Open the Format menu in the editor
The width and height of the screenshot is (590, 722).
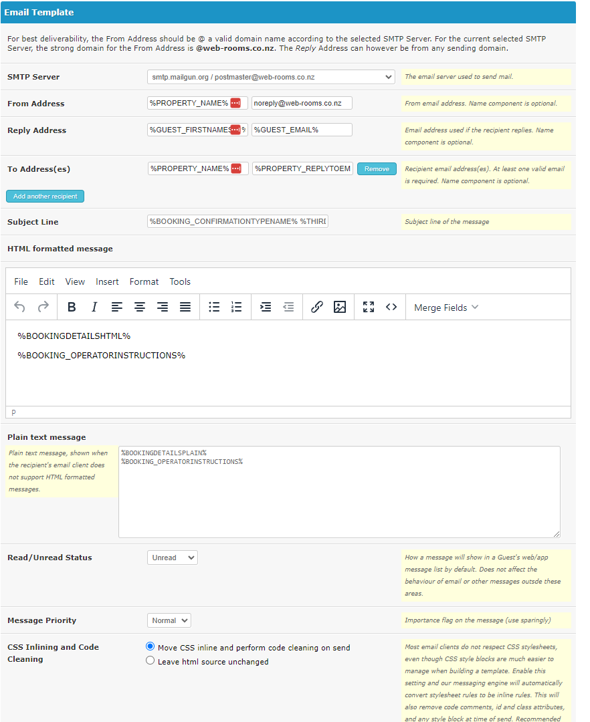pos(144,282)
